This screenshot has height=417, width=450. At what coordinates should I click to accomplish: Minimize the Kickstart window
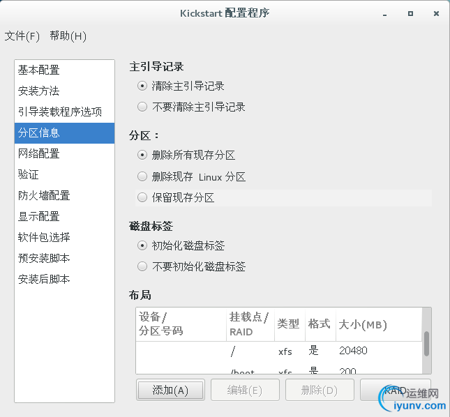[x=385, y=15]
